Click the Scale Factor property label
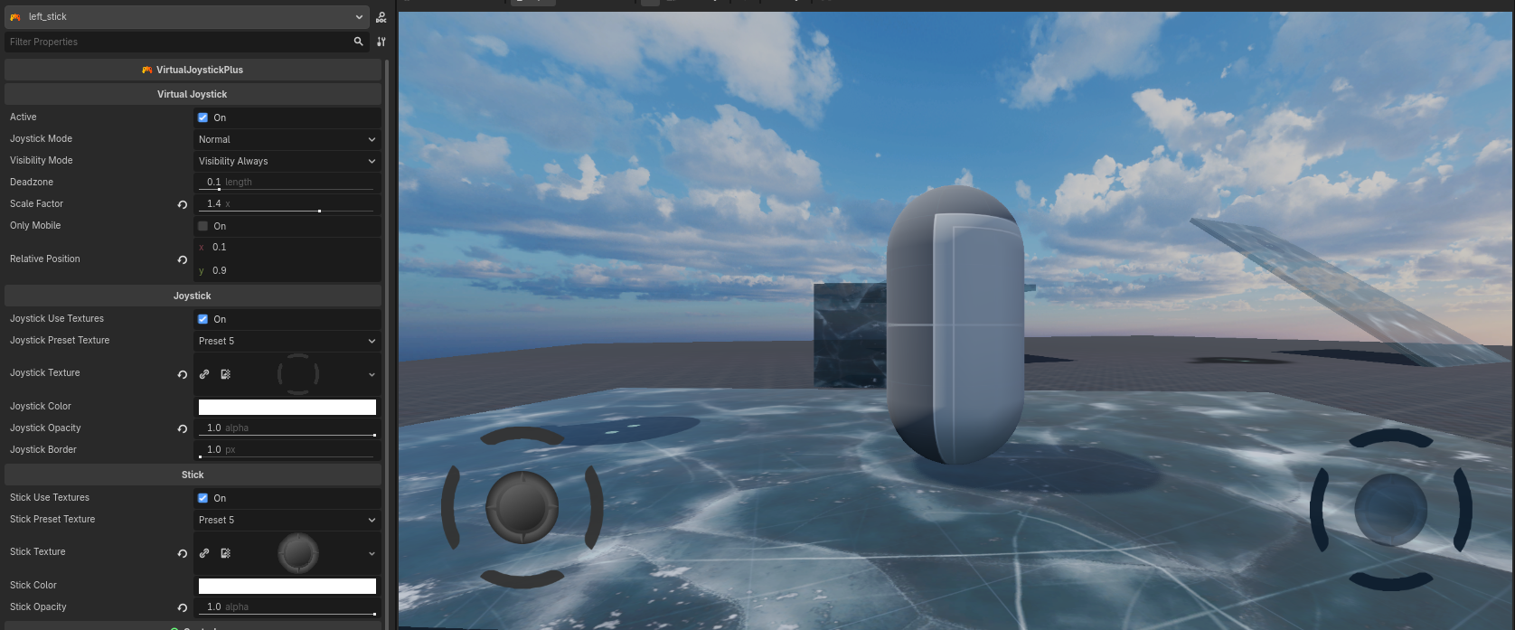The image size is (1515, 630). [x=36, y=203]
